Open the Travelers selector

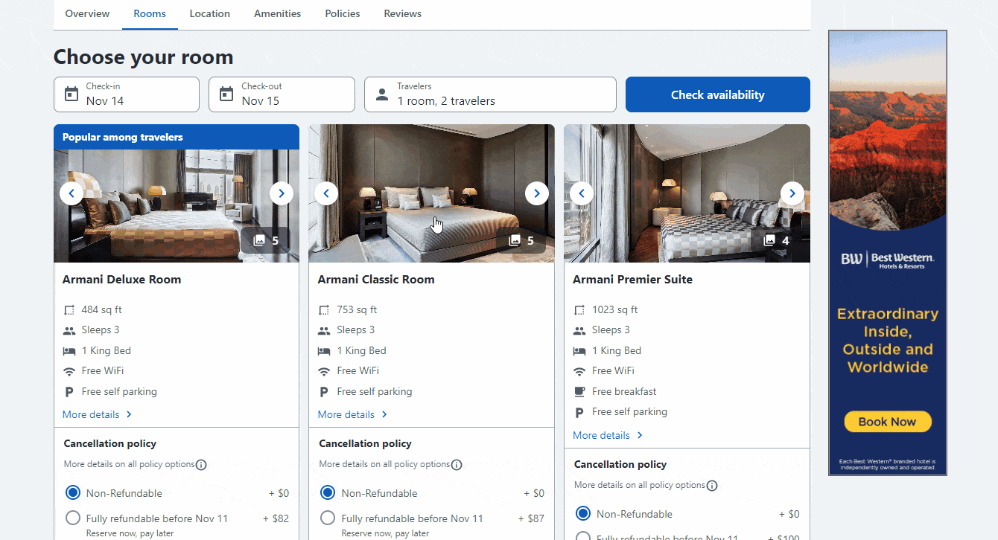click(x=490, y=94)
